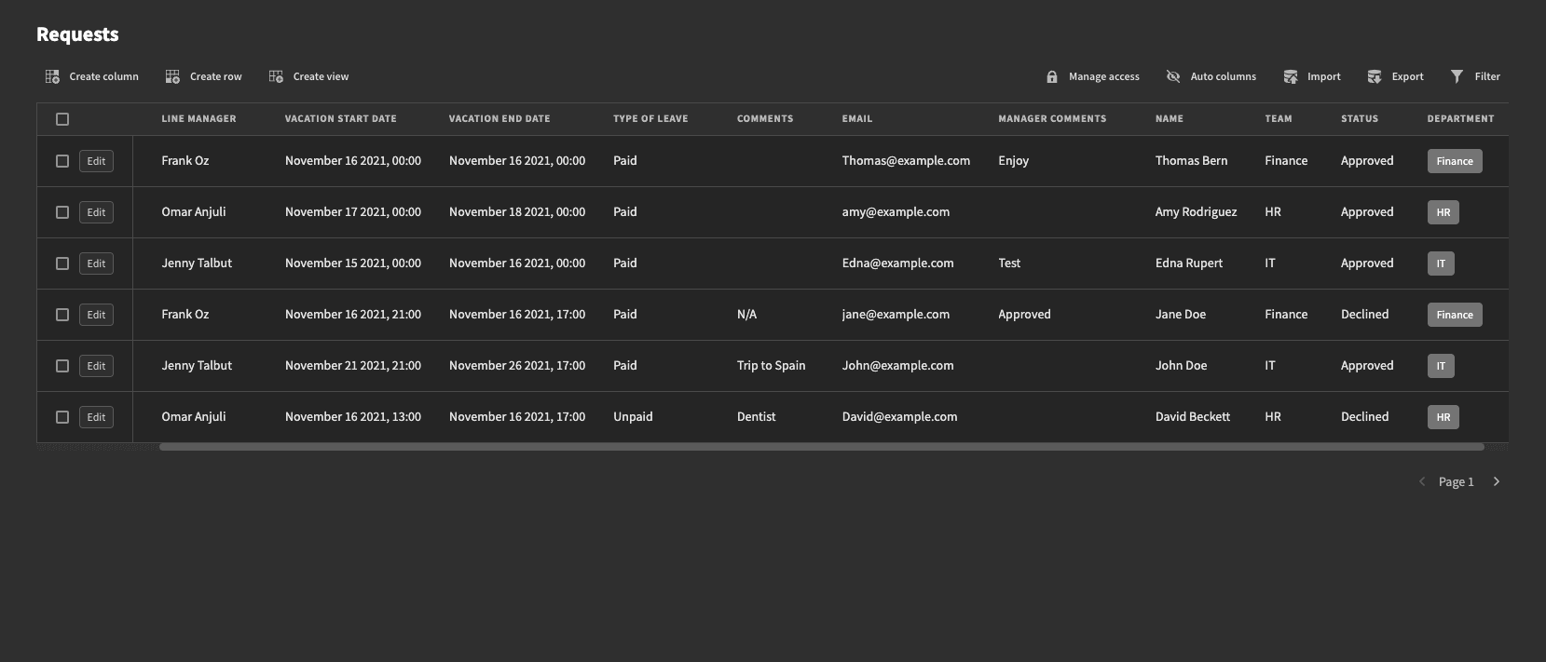Click the Filter funnel icon
1546x662 pixels.
pyautogui.click(x=1457, y=76)
